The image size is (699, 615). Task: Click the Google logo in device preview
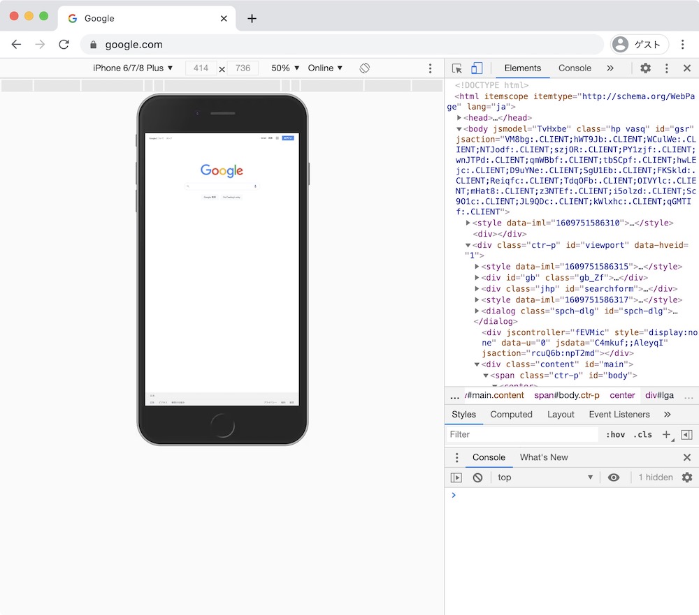pyautogui.click(x=222, y=170)
